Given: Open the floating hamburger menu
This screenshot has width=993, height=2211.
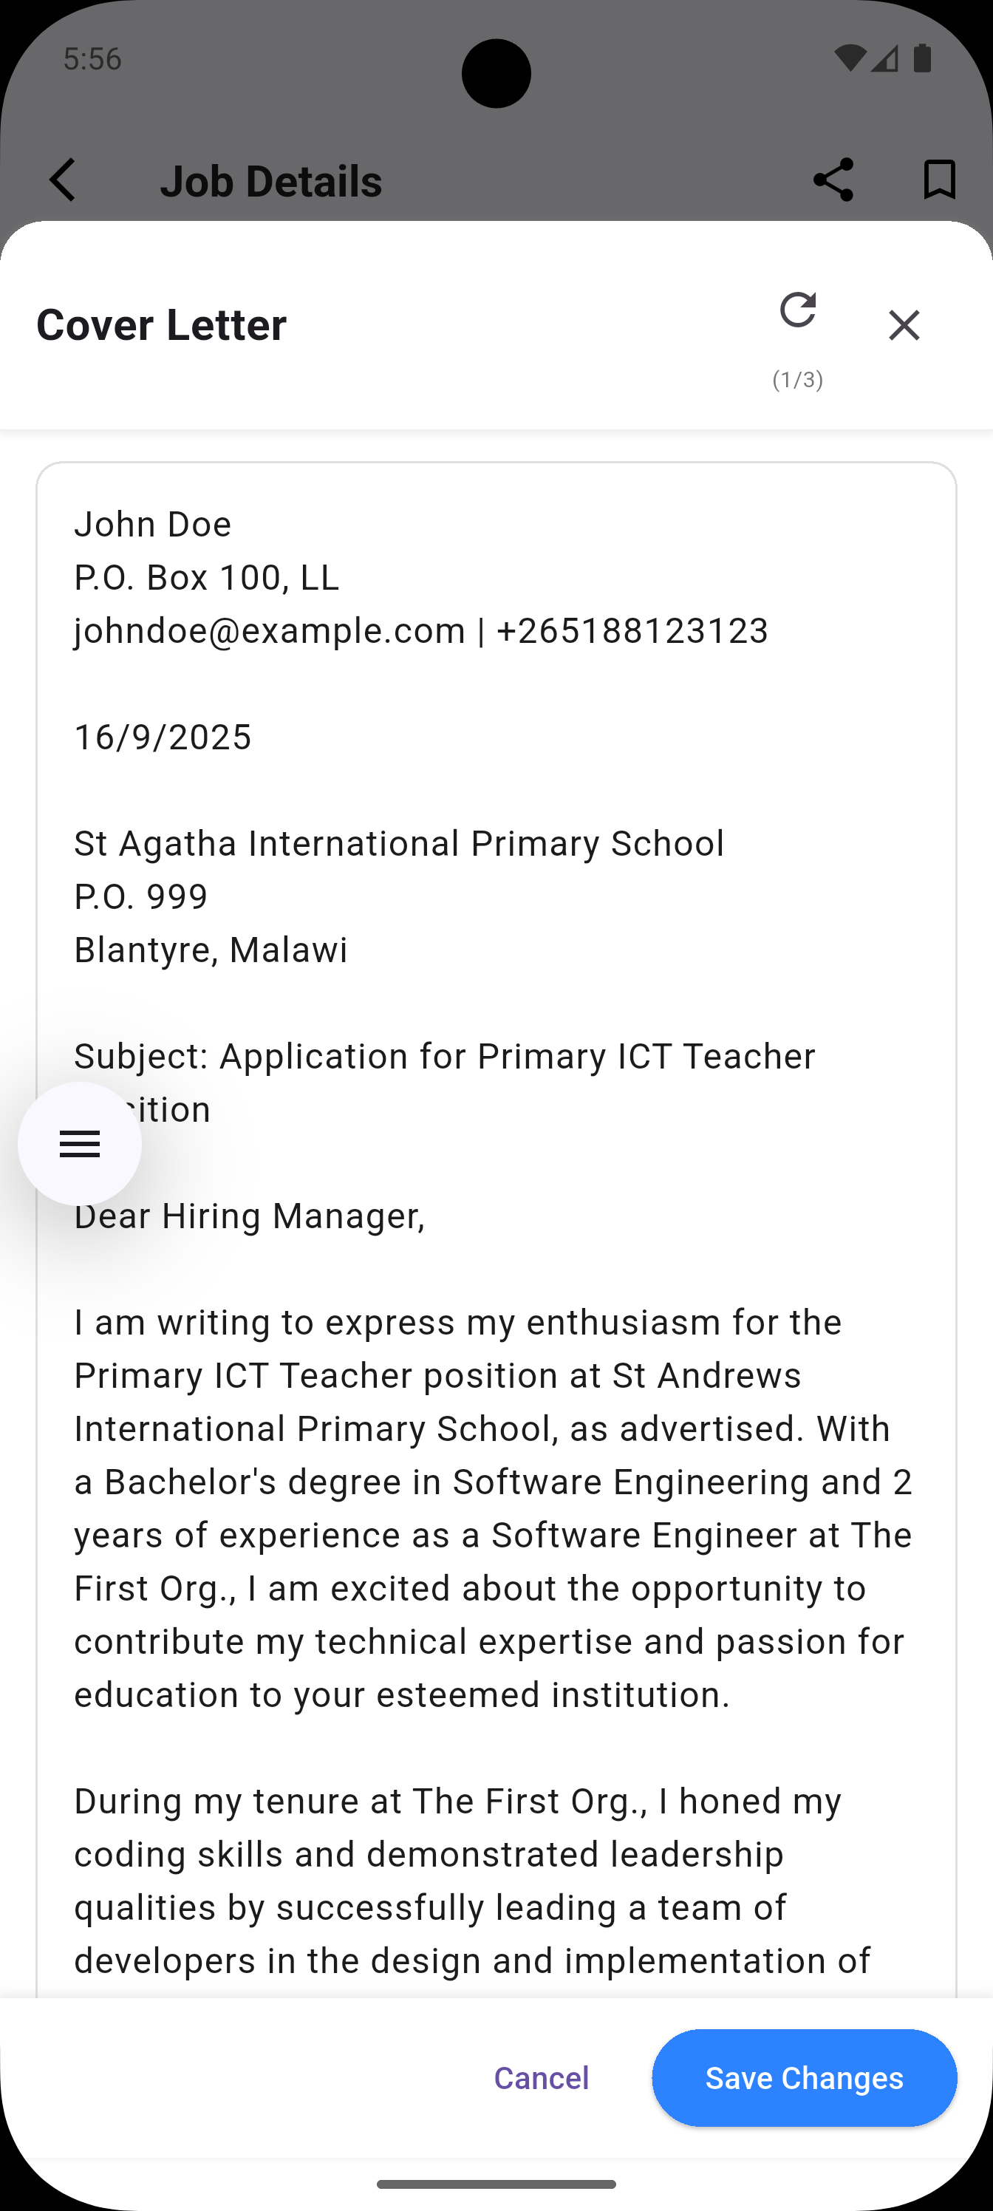Looking at the screenshot, I should click(x=79, y=1144).
